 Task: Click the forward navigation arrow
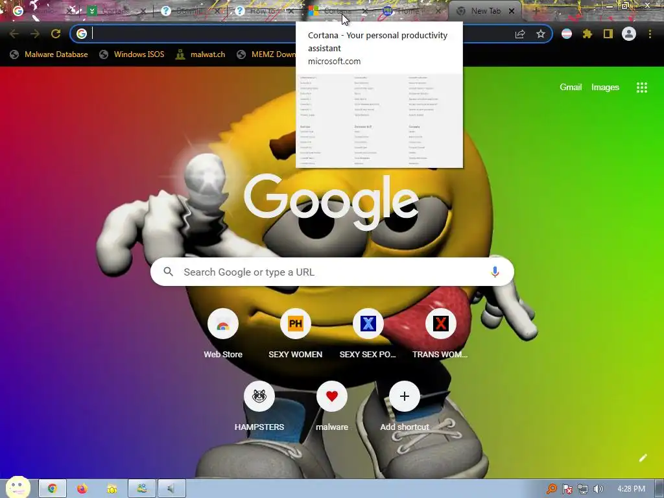(x=35, y=34)
